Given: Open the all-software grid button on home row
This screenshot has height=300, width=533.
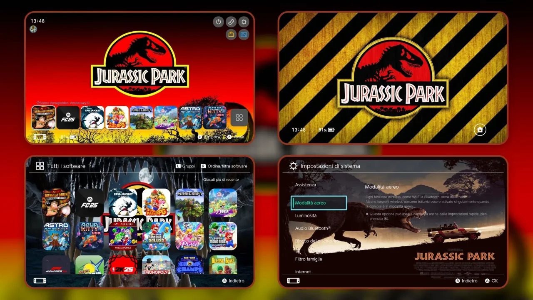Looking at the screenshot, I should tap(239, 117).
